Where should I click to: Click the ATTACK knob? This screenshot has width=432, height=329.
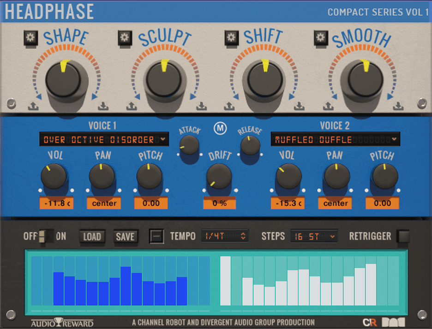[189, 145]
